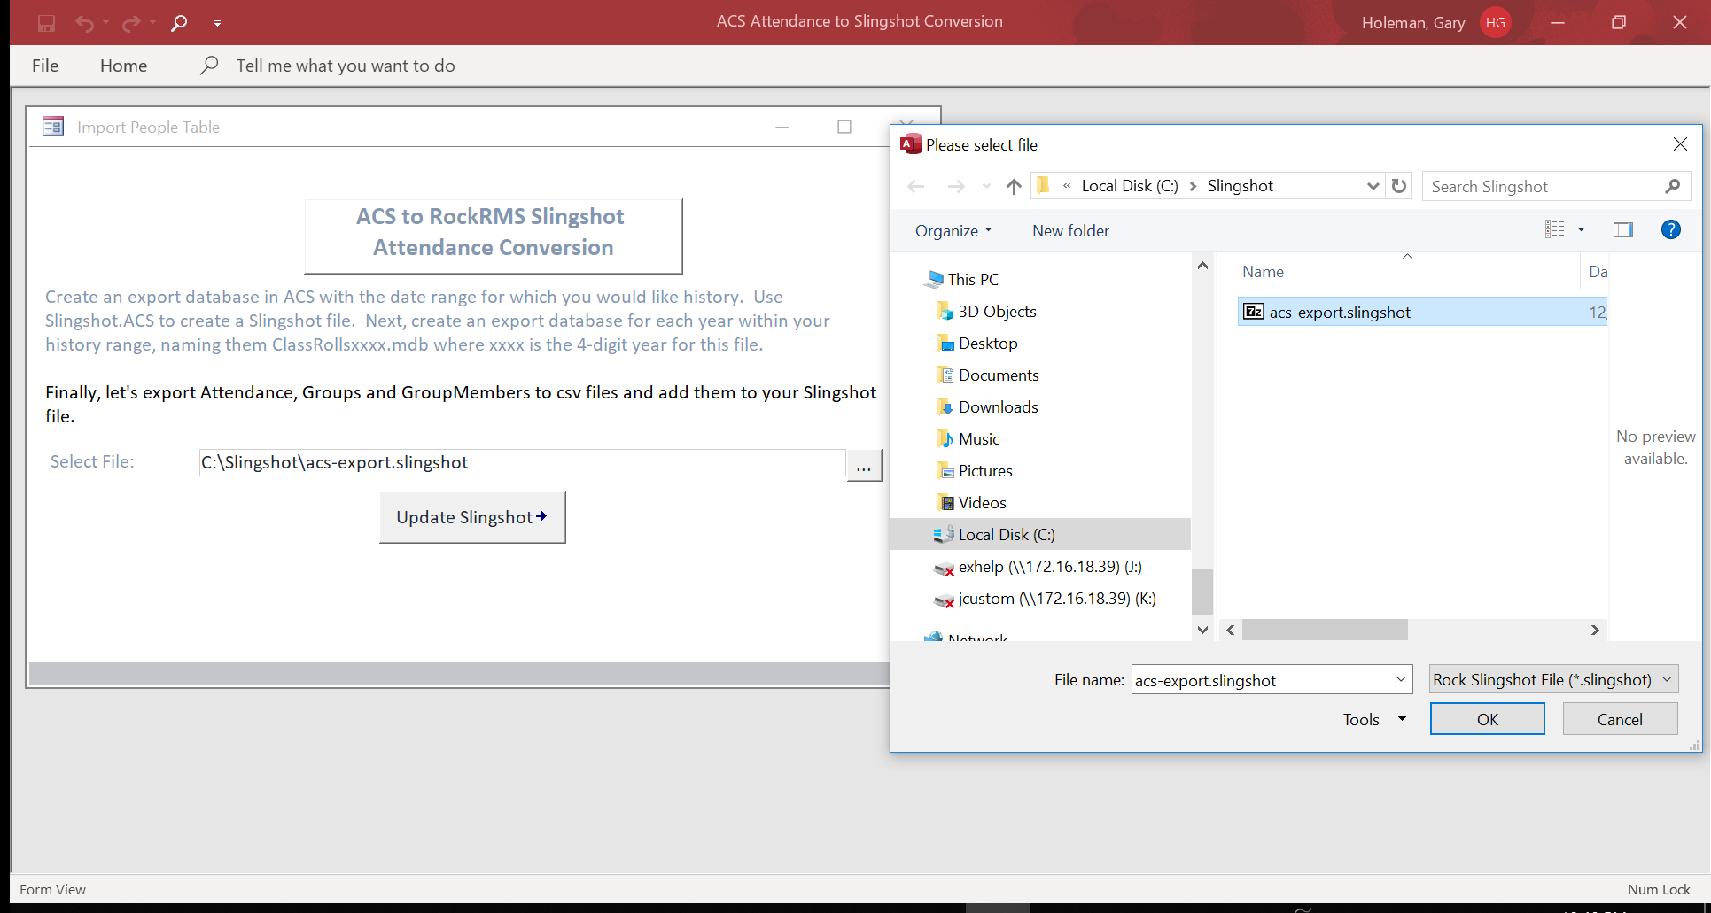Open the Recent locations dropdown

tap(986, 186)
